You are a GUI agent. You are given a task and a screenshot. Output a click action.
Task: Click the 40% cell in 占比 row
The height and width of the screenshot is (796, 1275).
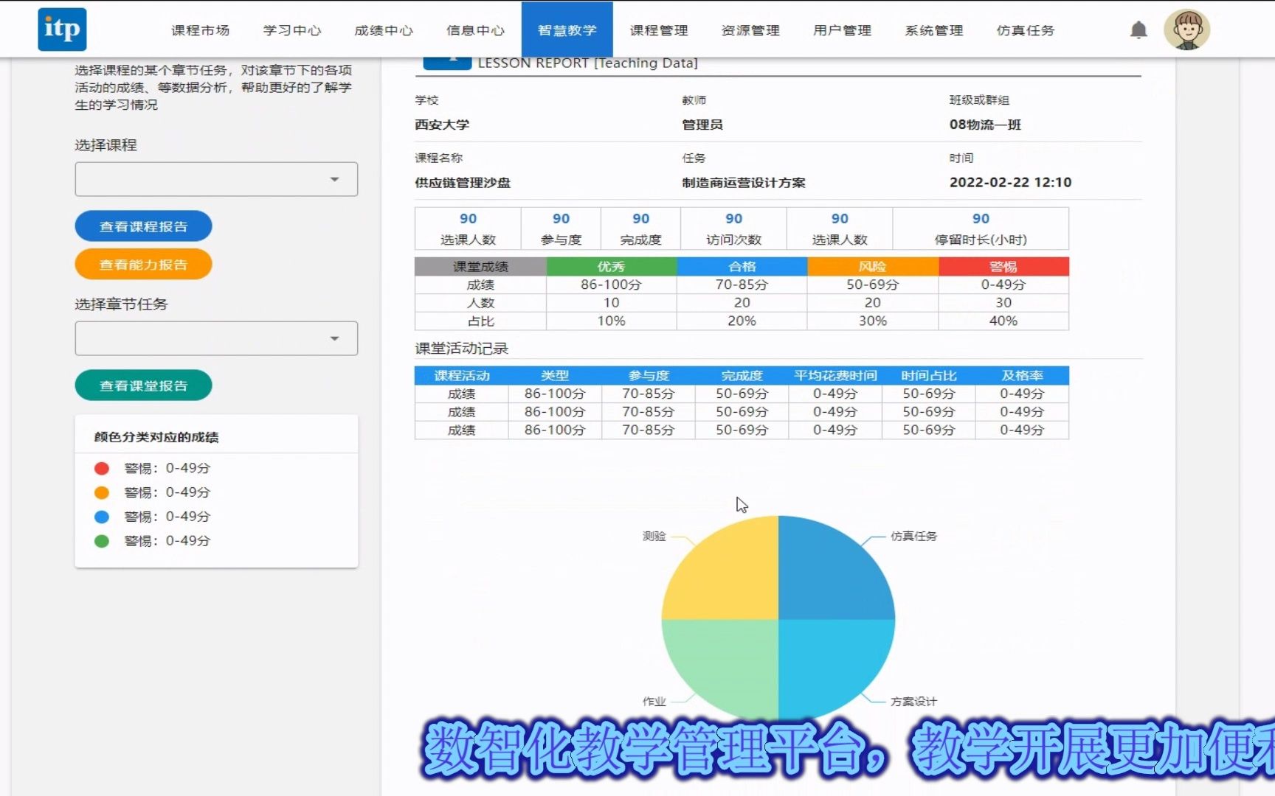pyautogui.click(x=1003, y=321)
